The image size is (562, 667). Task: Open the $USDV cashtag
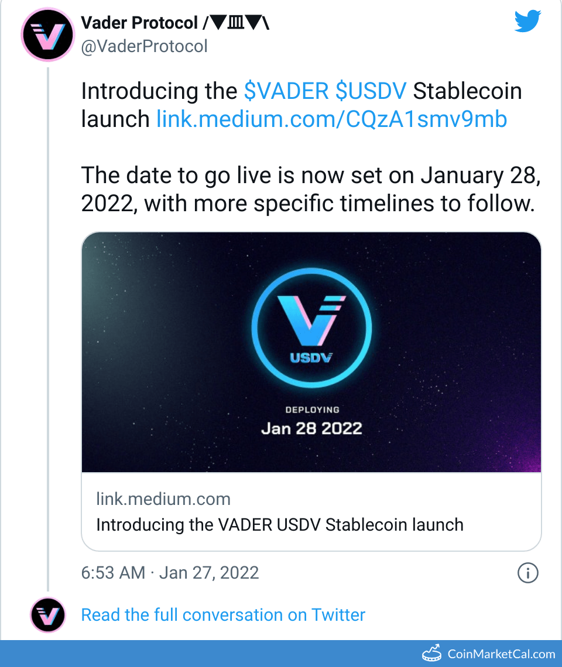click(371, 92)
